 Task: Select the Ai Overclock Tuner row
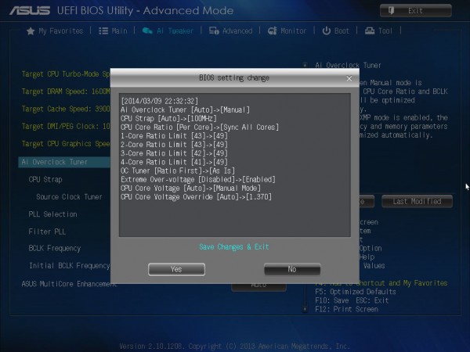[64, 162]
